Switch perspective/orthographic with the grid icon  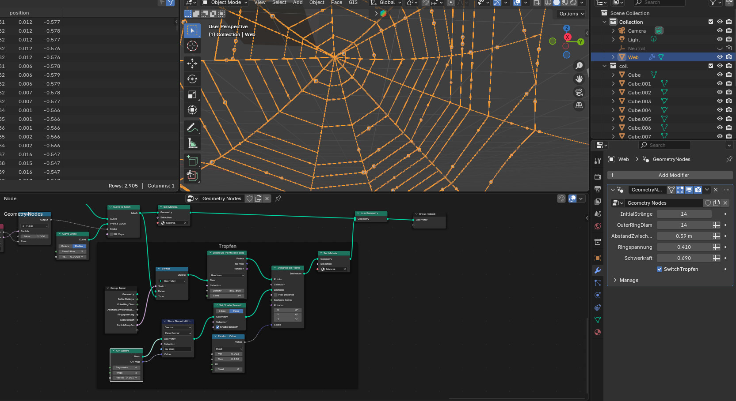coord(579,105)
